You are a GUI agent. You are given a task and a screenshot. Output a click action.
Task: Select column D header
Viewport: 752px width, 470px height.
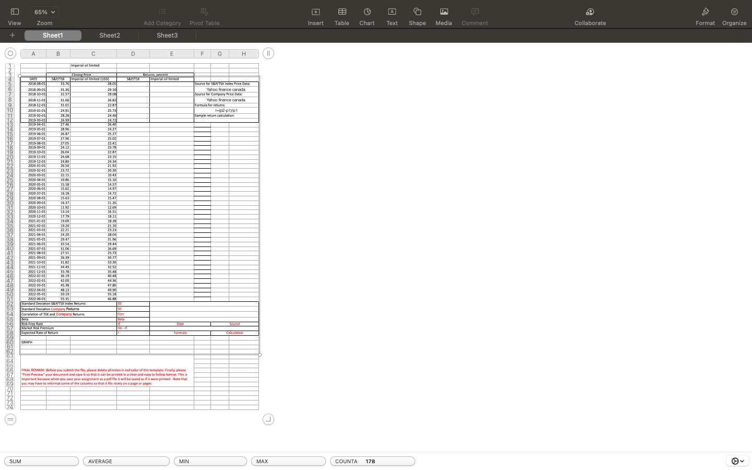(x=133, y=54)
